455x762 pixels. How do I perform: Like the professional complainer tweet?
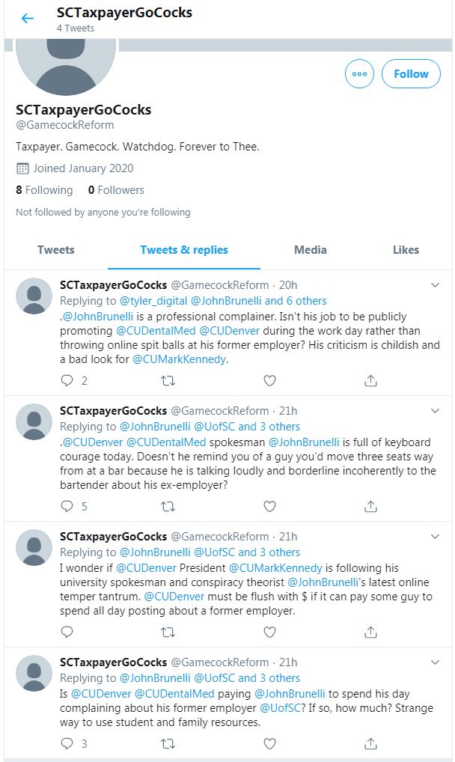pyautogui.click(x=269, y=380)
